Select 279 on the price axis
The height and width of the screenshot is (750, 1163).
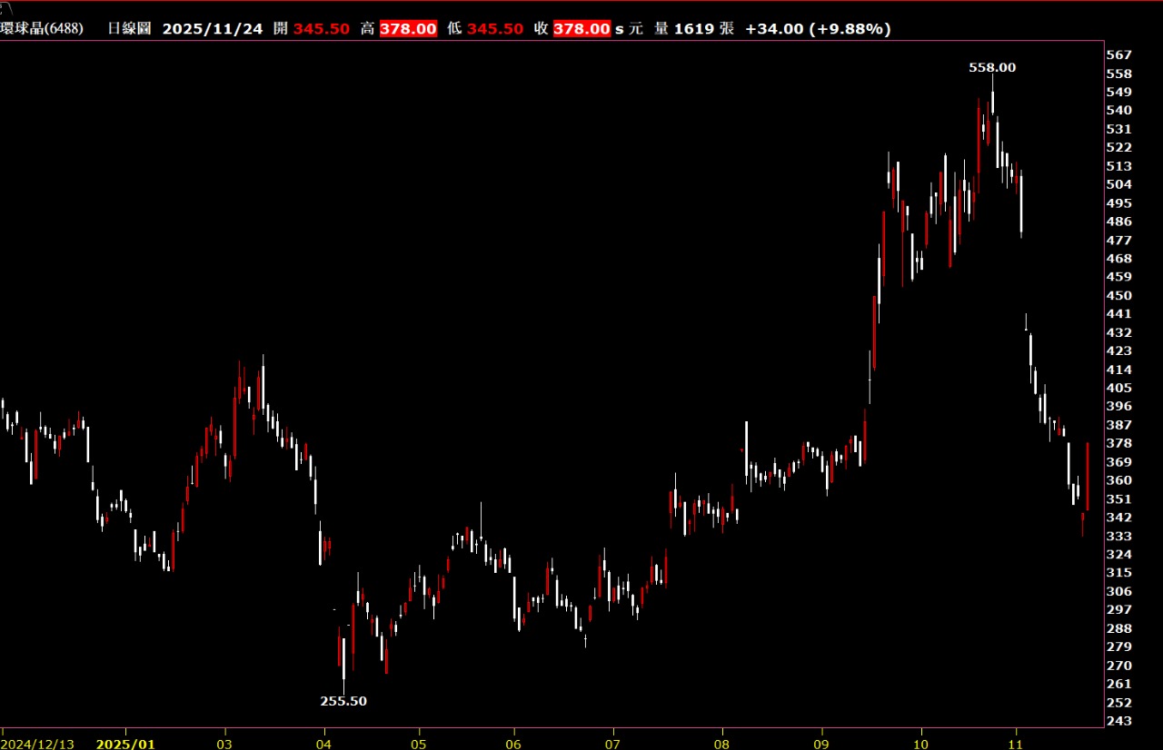(x=1119, y=646)
